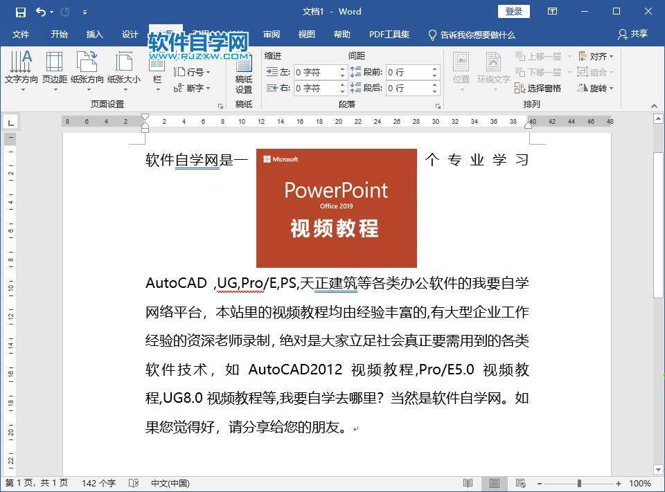Open the 环绕文字 wrap text tool
The height and width of the screenshot is (492, 665).
pyautogui.click(x=493, y=71)
